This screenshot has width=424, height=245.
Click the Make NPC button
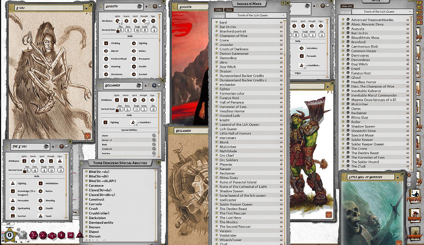click(x=347, y=6)
